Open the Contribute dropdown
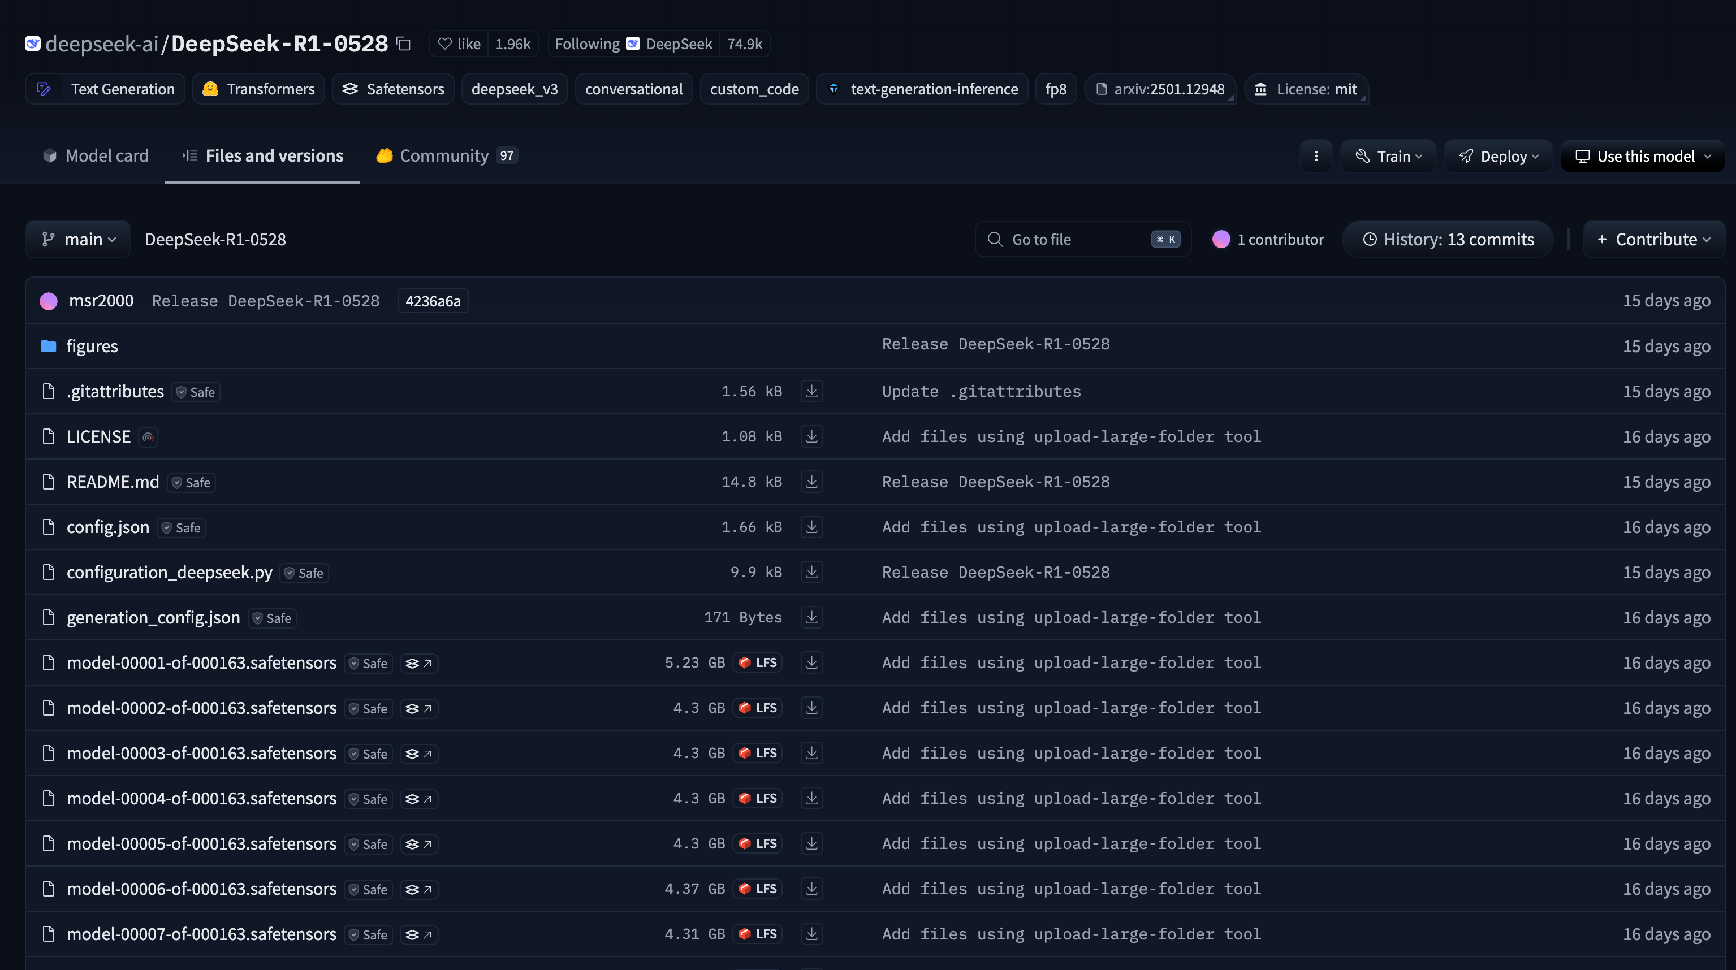The height and width of the screenshot is (970, 1736). [x=1654, y=239]
